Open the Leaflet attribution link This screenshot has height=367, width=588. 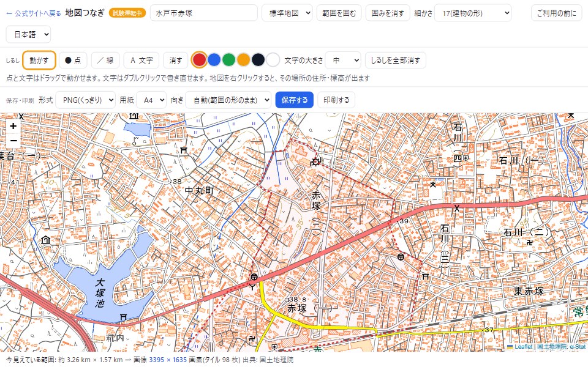tap(520, 347)
